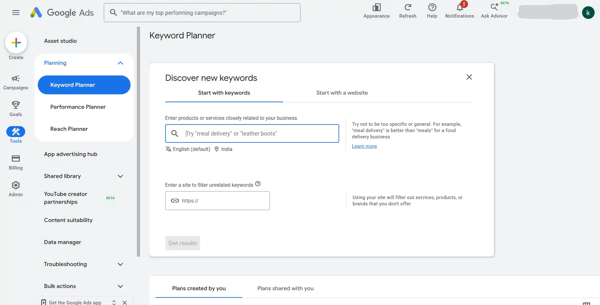Click the sidebar vertical scrollbar
Image resolution: width=600 pixels, height=305 pixels.
[138, 141]
